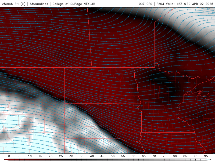Click colorbar value label 25

click(x=61, y=156)
